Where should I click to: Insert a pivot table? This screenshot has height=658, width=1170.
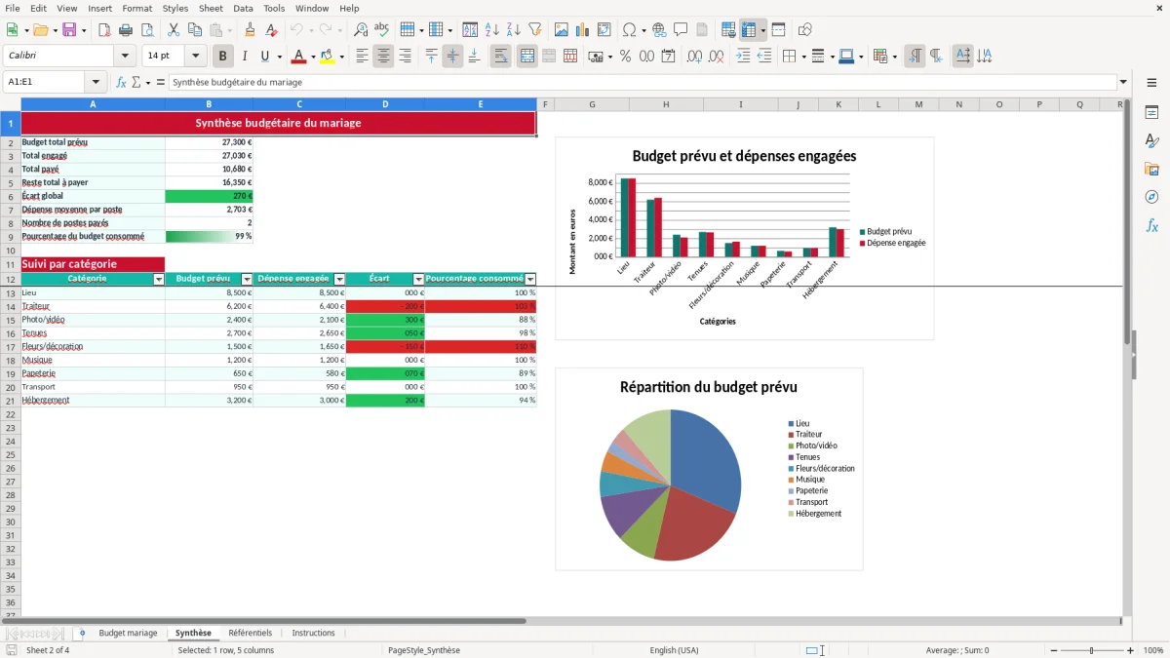(x=604, y=30)
